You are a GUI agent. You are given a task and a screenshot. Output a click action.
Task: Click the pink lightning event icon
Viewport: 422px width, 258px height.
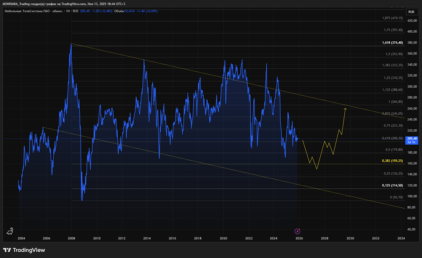pos(298,231)
